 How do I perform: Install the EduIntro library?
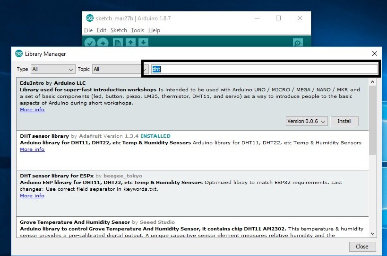pos(344,121)
